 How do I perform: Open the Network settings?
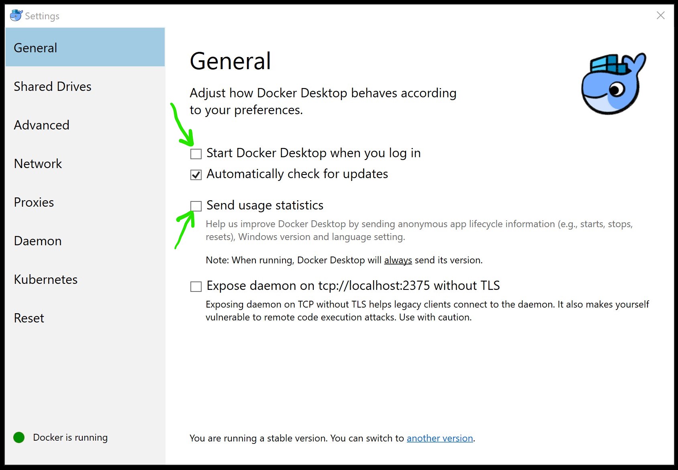pyautogui.click(x=85, y=163)
